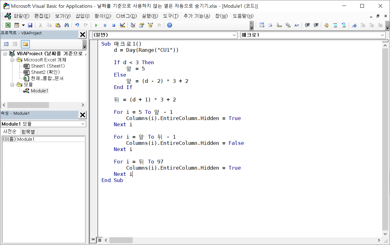Image resolution: width=390 pixels, height=245 pixels.
Task: Click the Clear All Bookmarks icon
Action: pyautogui.click(x=380, y=25)
